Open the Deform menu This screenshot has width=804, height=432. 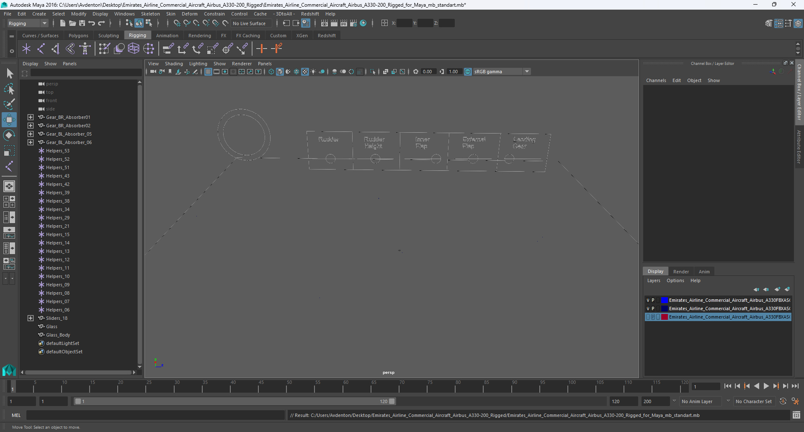tap(190, 14)
